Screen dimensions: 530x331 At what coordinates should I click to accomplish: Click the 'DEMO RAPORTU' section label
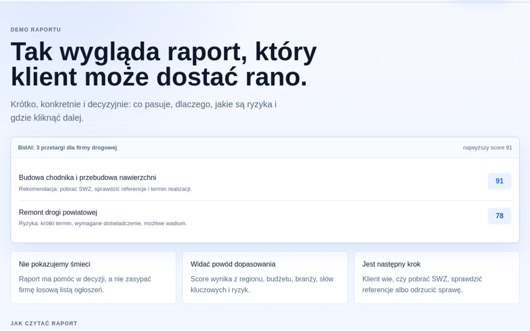tap(36, 29)
